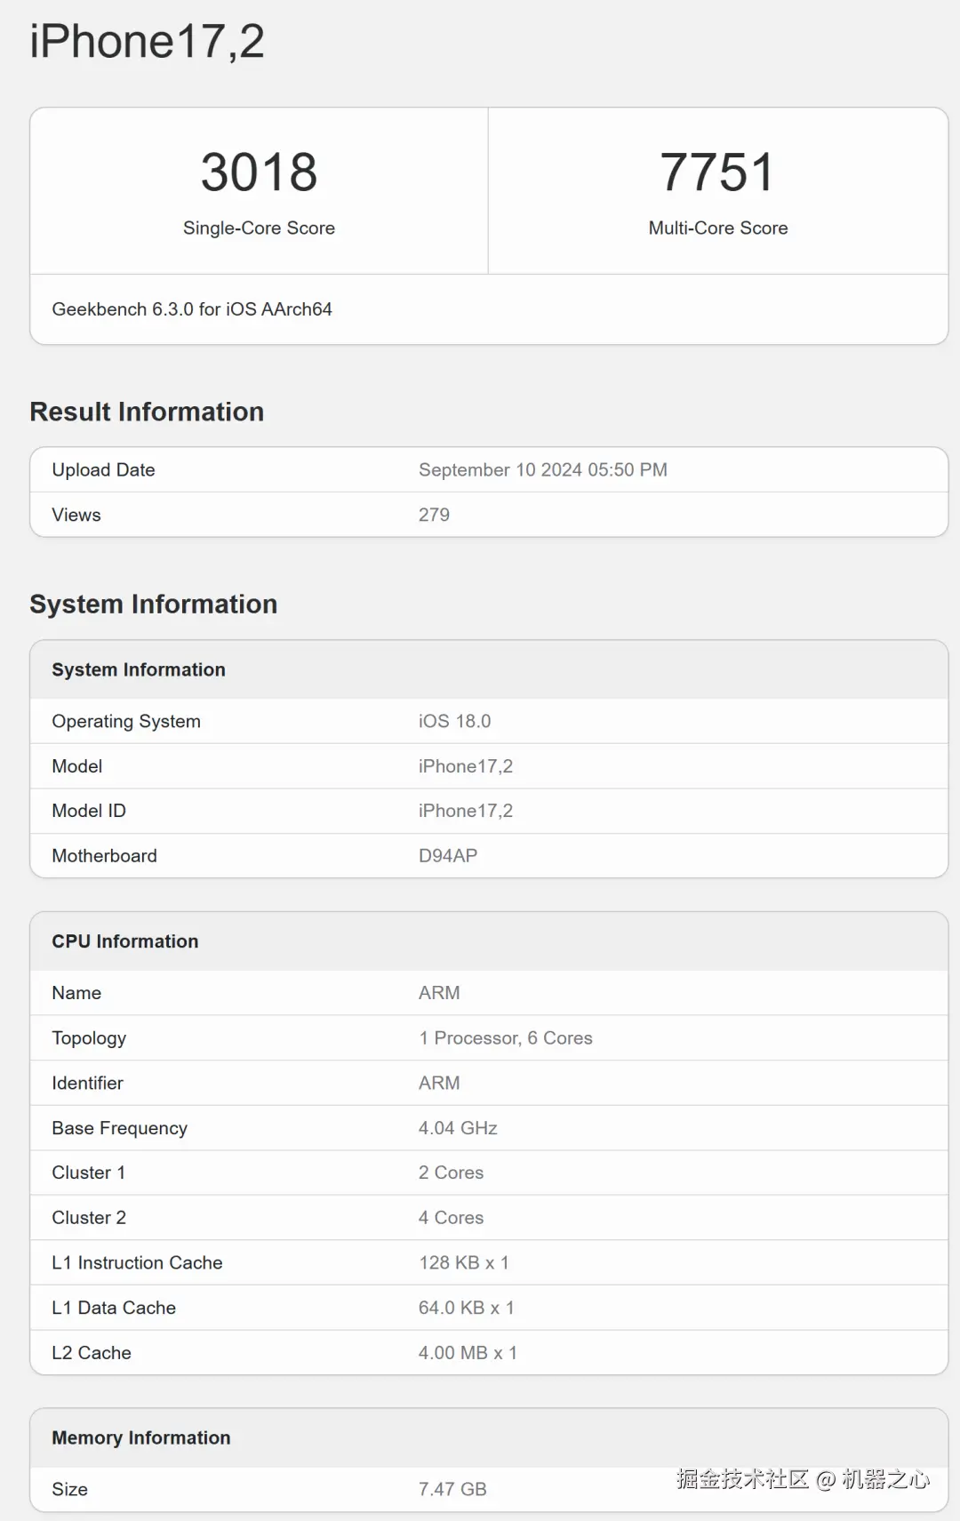Select the L1 Instruction Cache 128 KB value
Screen dimensions: 960x1521
coord(463,1263)
